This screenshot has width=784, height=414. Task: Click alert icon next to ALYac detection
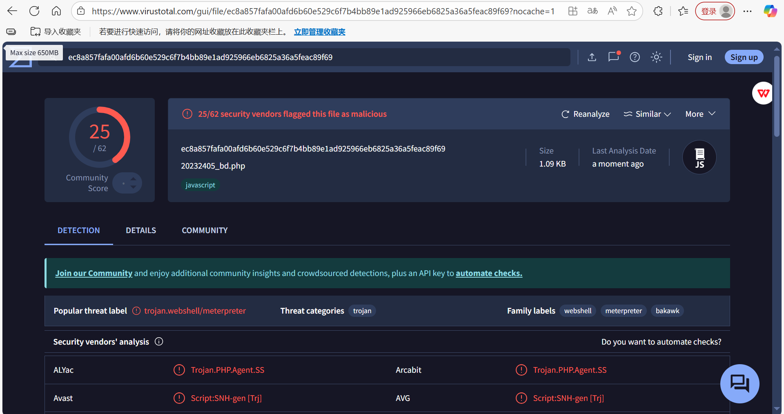pos(179,370)
